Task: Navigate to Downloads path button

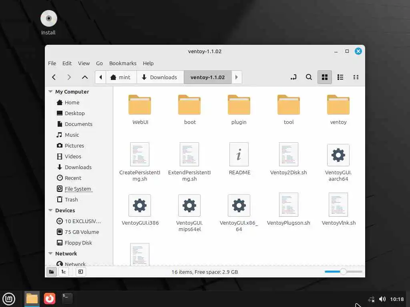Action: [x=160, y=77]
